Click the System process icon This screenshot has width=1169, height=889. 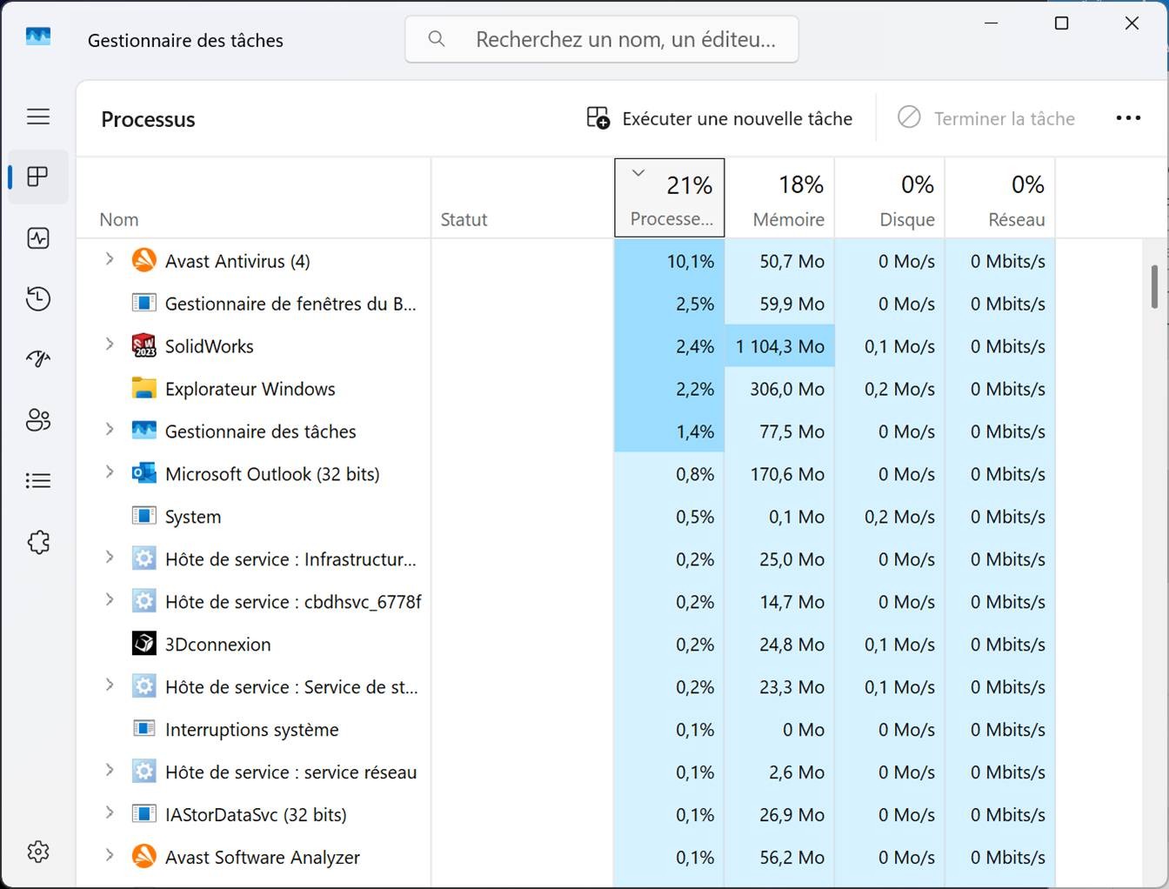click(x=144, y=516)
